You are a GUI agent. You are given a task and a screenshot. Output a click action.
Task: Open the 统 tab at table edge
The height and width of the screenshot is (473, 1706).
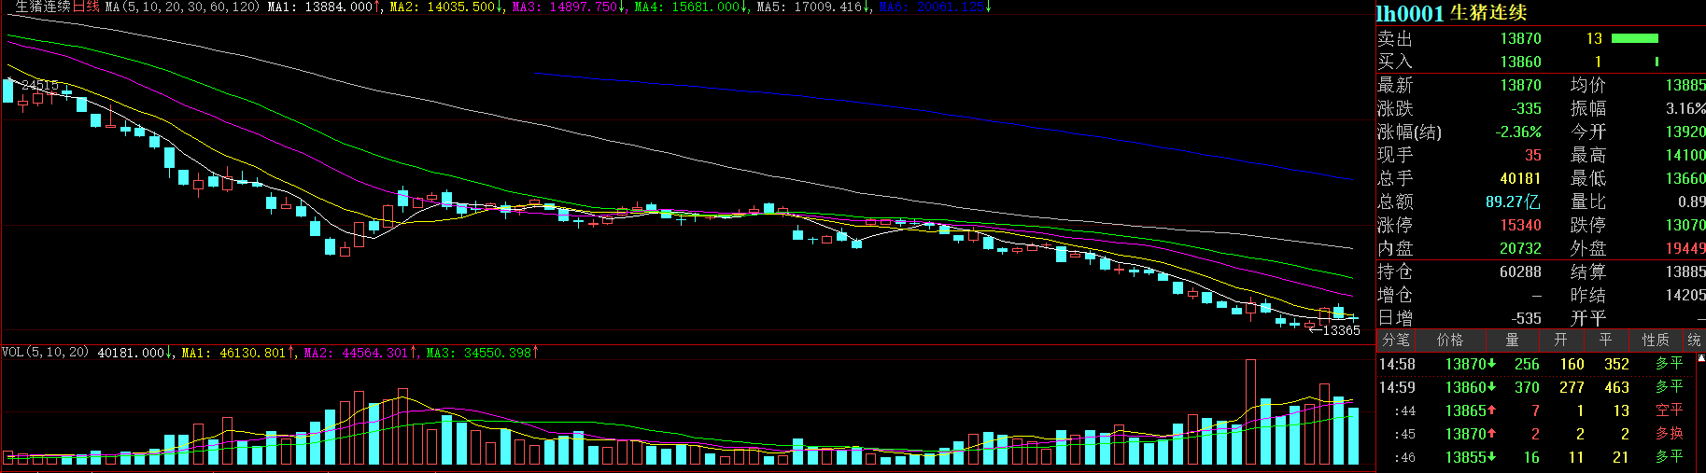(1694, 341)
